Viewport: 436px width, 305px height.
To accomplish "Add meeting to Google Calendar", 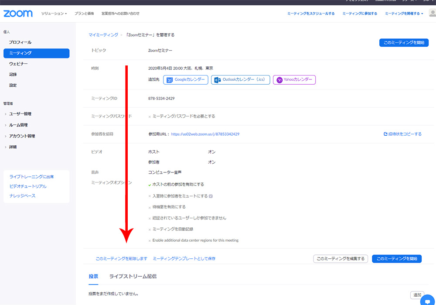I will [185, 80].
